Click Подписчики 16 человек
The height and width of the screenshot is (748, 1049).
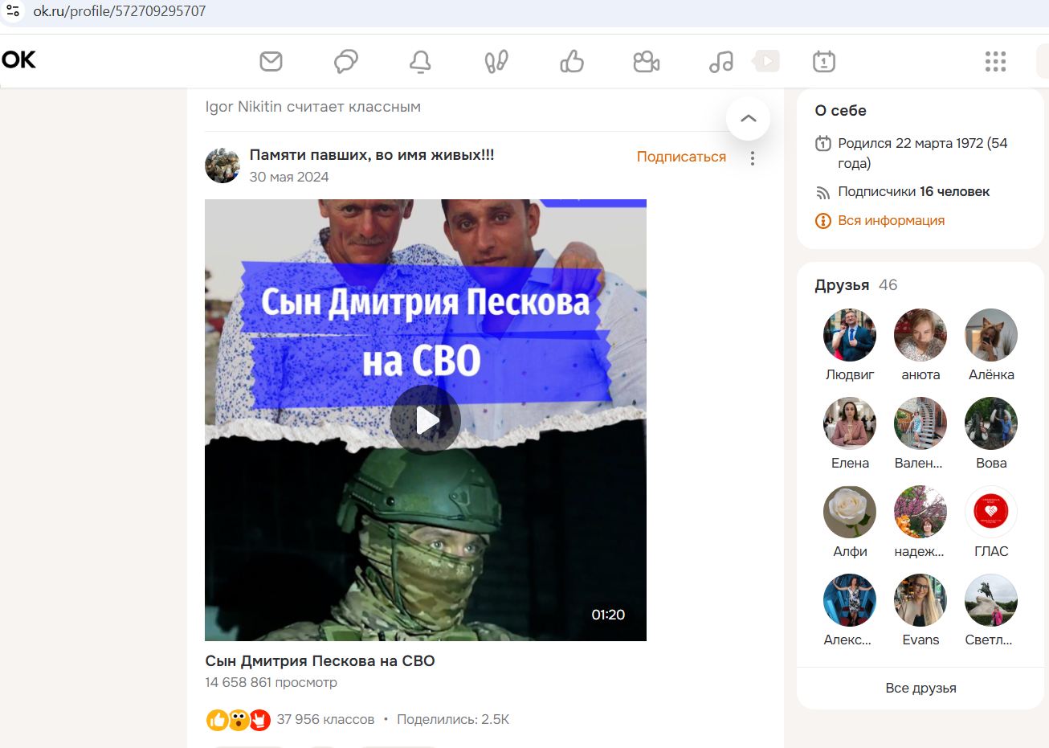[x=913, y=191]
